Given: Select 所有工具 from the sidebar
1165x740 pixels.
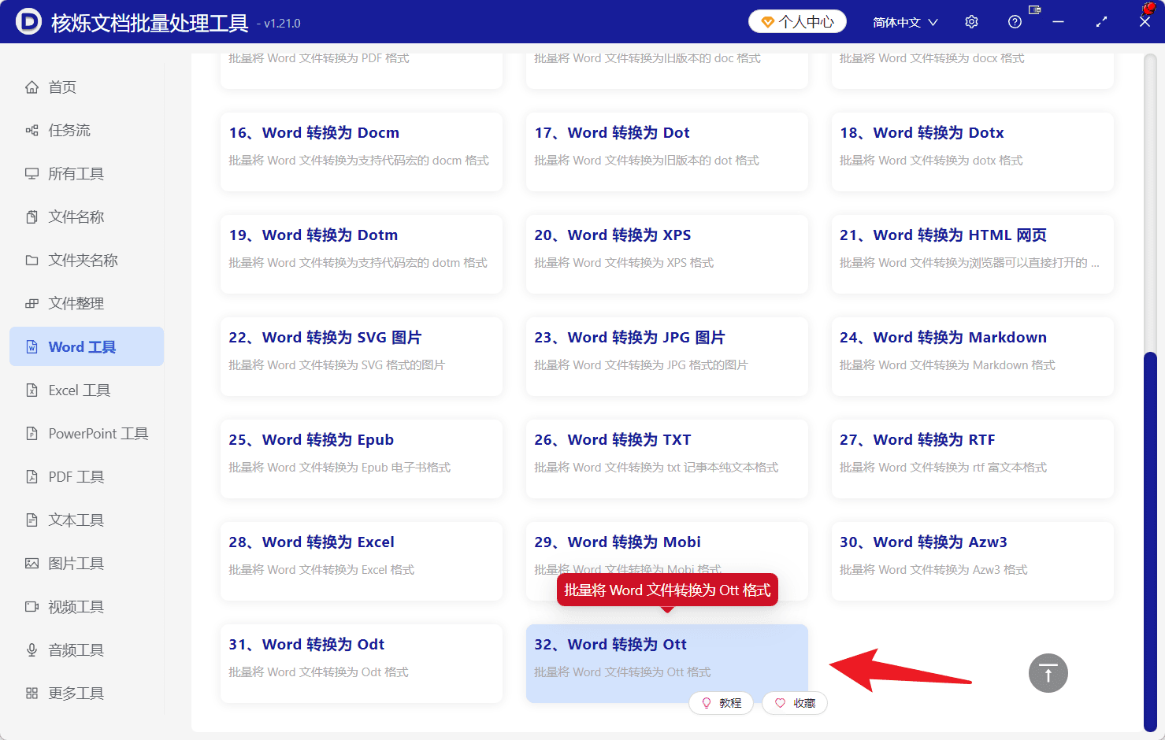Looking at the screenshot, I should pyautogui.click(x=87, y=174).
